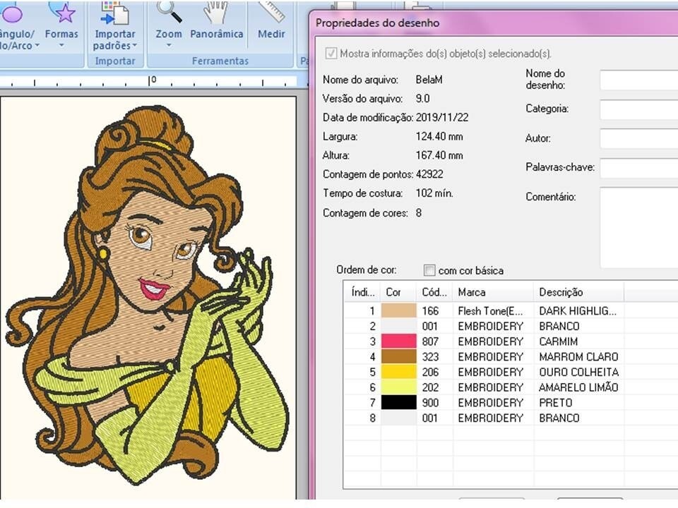678x508 pixels.
Task: Select the PRETO black color swatch
Action: [x=399, y=403]
